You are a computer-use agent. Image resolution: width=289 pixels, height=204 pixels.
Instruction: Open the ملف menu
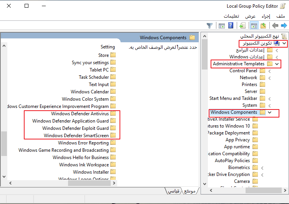point(281,16)
